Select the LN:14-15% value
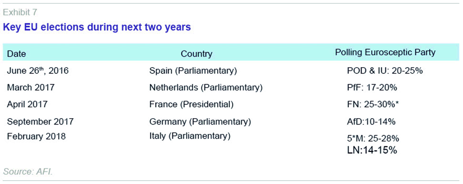This screenshot has height=184, width=463. (372, 151)
